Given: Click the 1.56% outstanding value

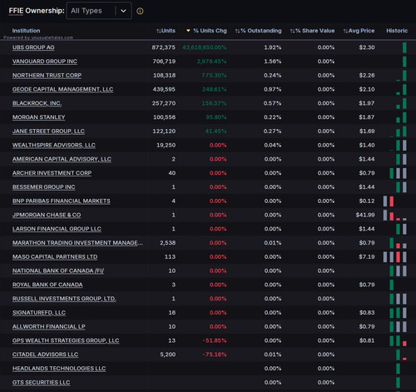Looking at the screenshot, I should (272, 62).
